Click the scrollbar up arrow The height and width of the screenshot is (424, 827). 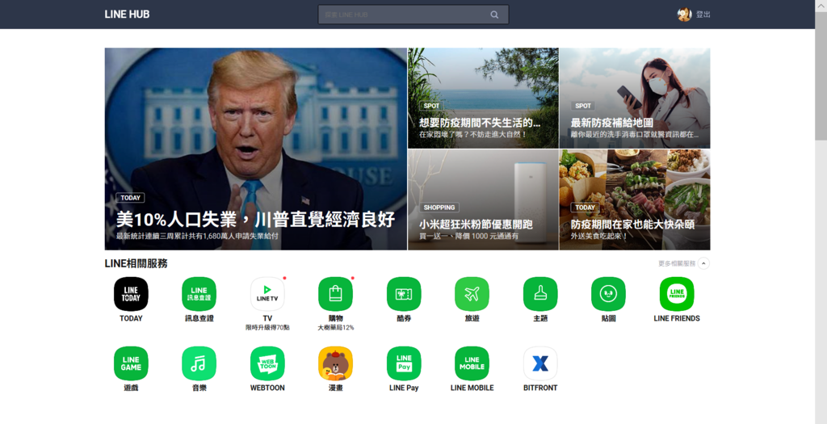pos(821,6)
